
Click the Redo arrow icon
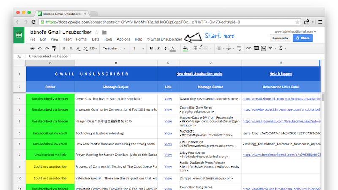47,49
